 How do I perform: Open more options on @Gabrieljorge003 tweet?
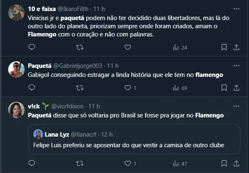(236, 65)
